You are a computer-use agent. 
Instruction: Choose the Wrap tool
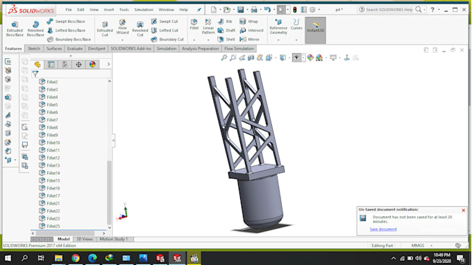click(248, 22)
